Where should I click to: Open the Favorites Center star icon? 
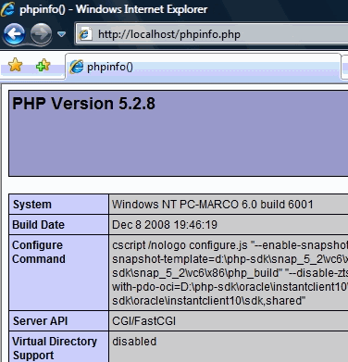(15, 65)
